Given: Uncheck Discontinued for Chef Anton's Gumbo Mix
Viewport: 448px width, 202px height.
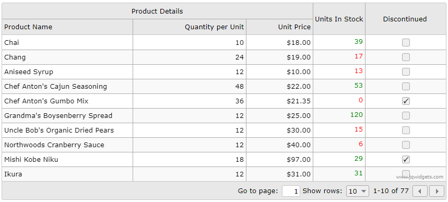Looking at the screenshot, I should pyautogui.click(x=406, y=101).
